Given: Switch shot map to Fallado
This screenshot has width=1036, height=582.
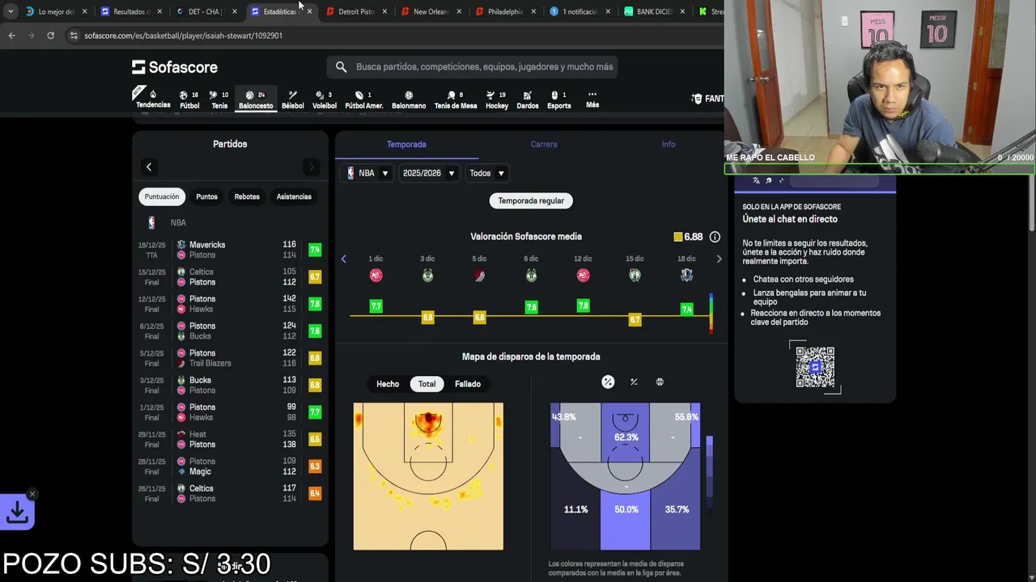Looking at the screenshot, I should coord(468,384).
